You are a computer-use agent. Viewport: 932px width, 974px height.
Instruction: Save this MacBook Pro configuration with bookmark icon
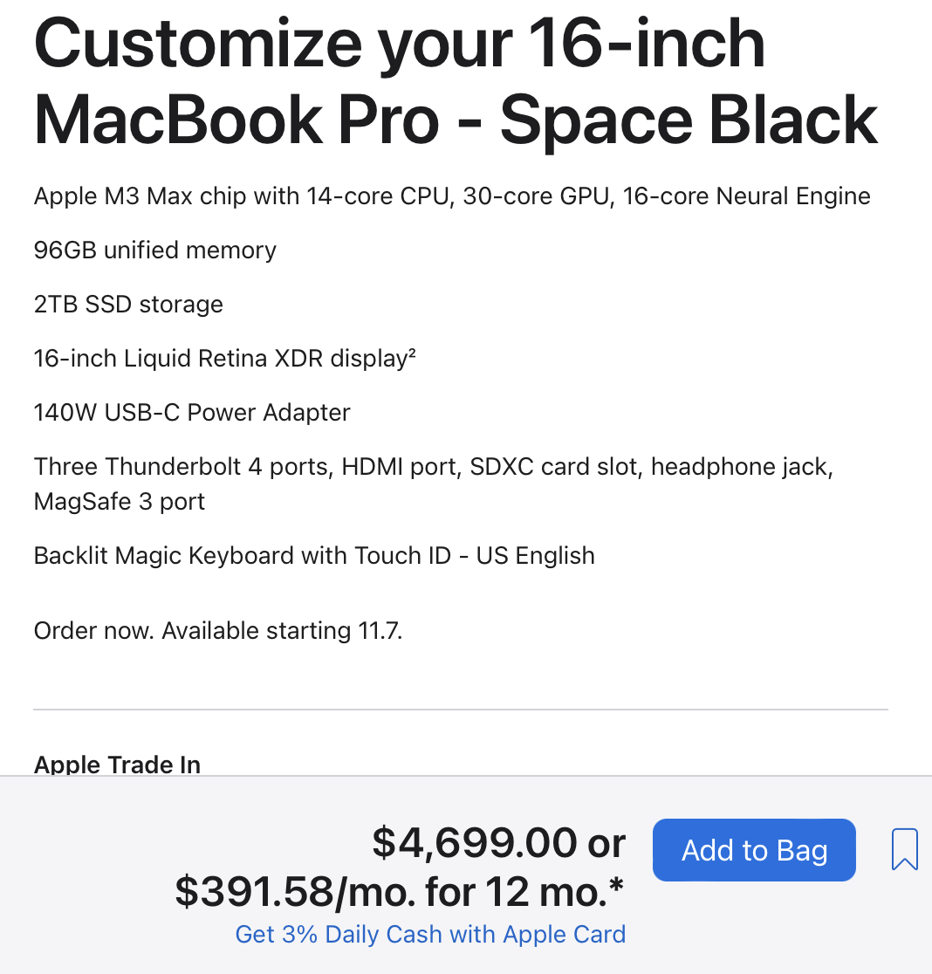pos(905,849)
